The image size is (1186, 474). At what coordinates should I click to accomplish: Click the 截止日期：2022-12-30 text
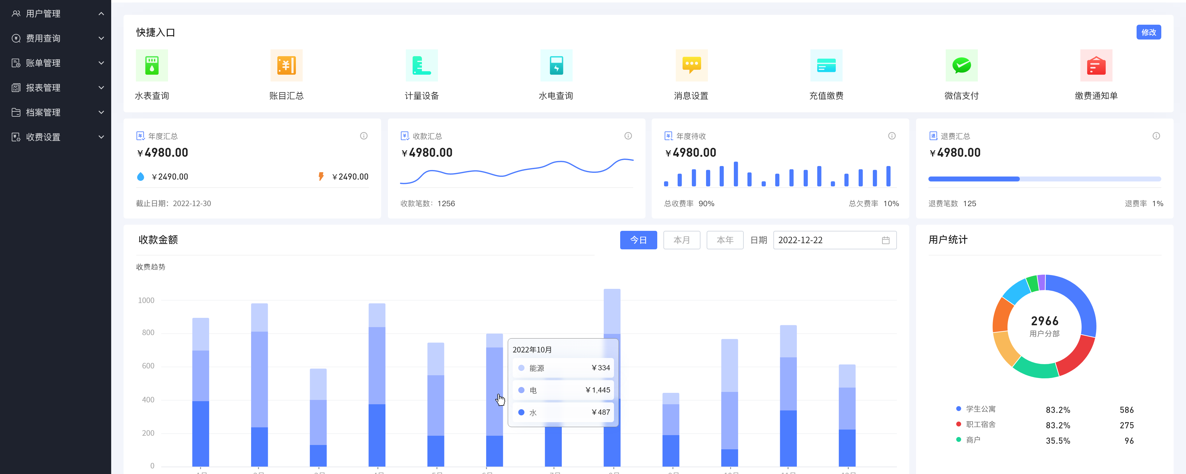pos(173,203)
